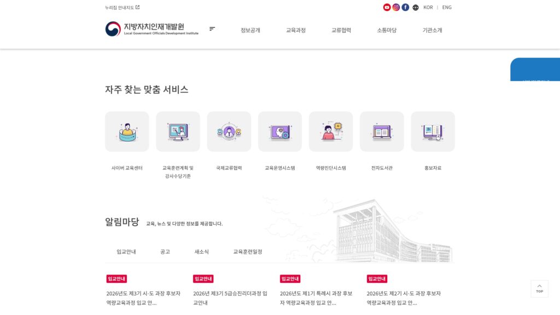Open the 기관소개 navigation menu
560x315 pixels.
432,30
